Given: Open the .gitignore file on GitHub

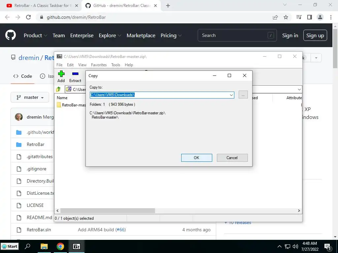Looking at the screenshot, I should pos(36,169).
